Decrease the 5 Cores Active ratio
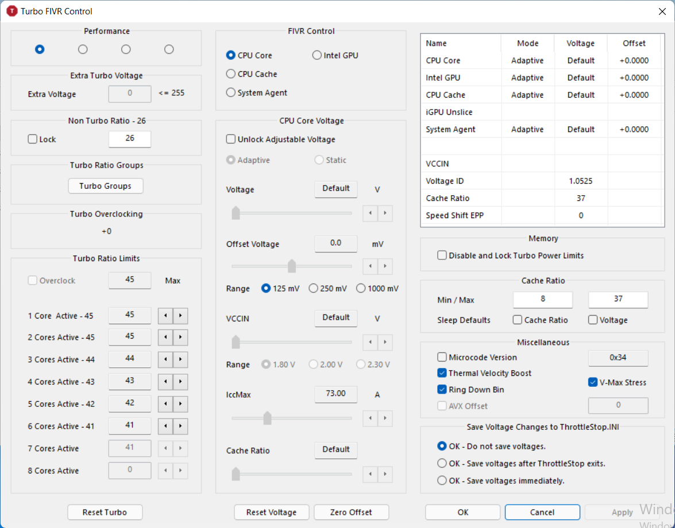Image resolution: width=675 pixels, height=528 pixels. coord(165,405)
